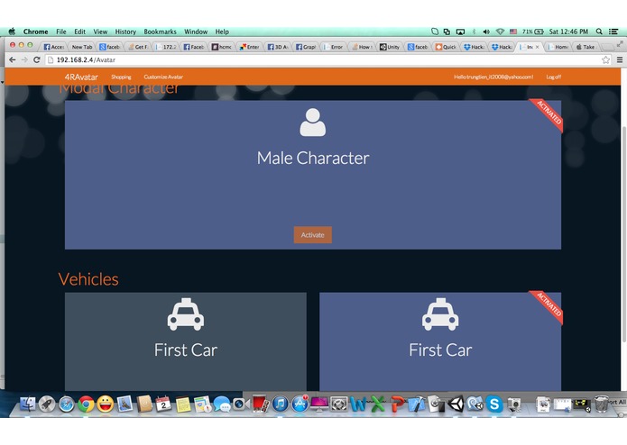Click the Log off link
627x445 pixels.
point(553,77)
